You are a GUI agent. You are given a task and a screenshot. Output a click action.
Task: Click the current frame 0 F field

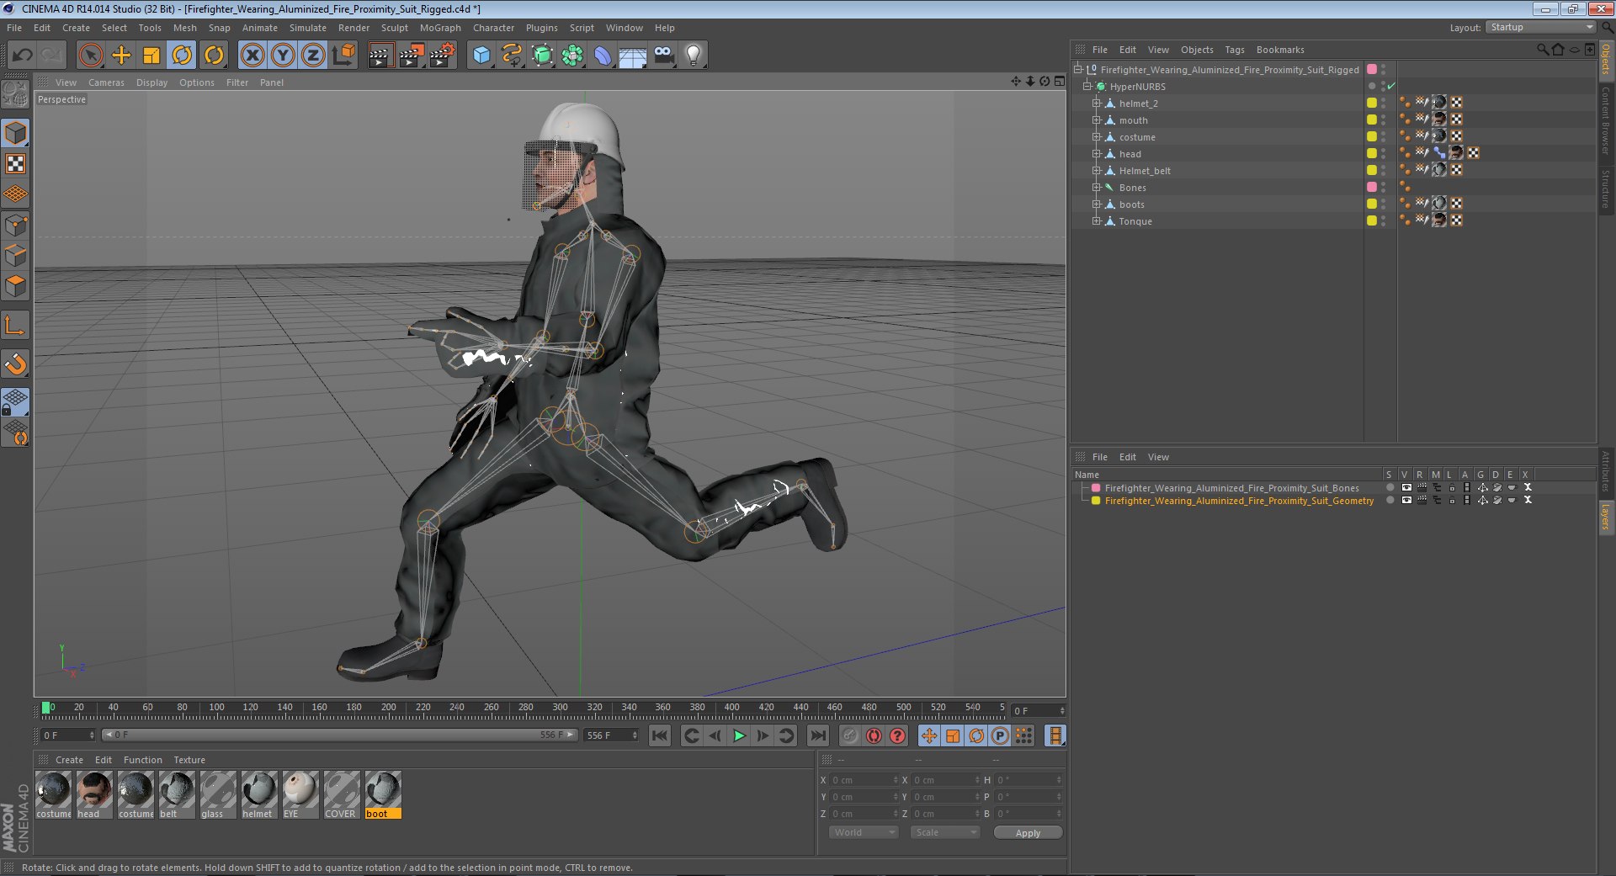click(x=1039, y=711)
